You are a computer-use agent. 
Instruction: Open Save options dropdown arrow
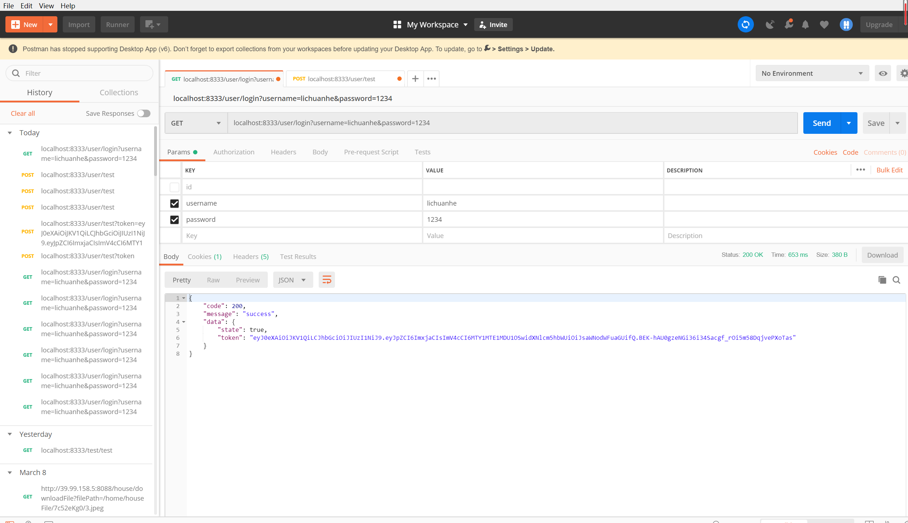pyautogui.click(x=898, y=123)
